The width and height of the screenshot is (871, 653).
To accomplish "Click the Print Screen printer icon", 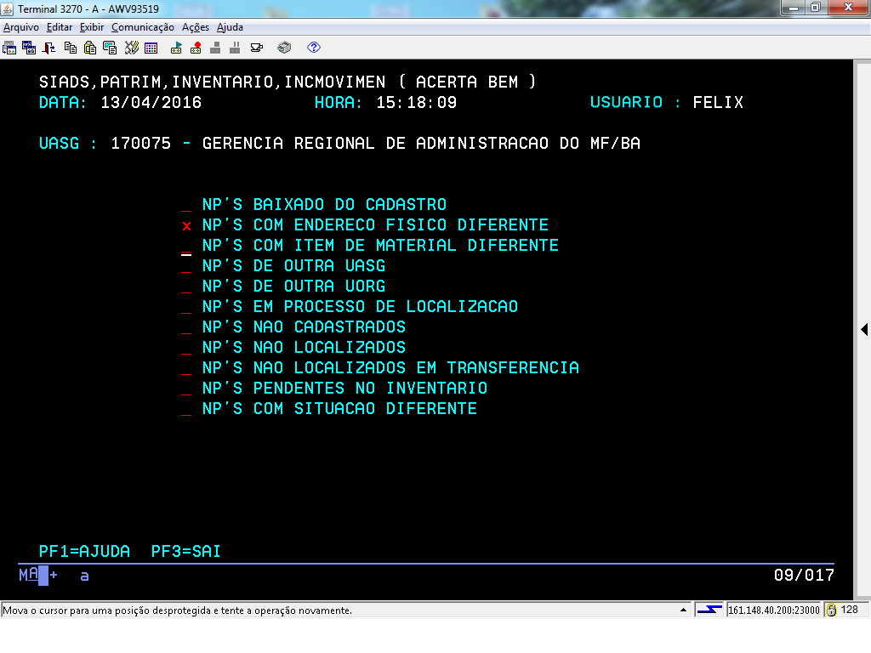I will tap(284, 48).
